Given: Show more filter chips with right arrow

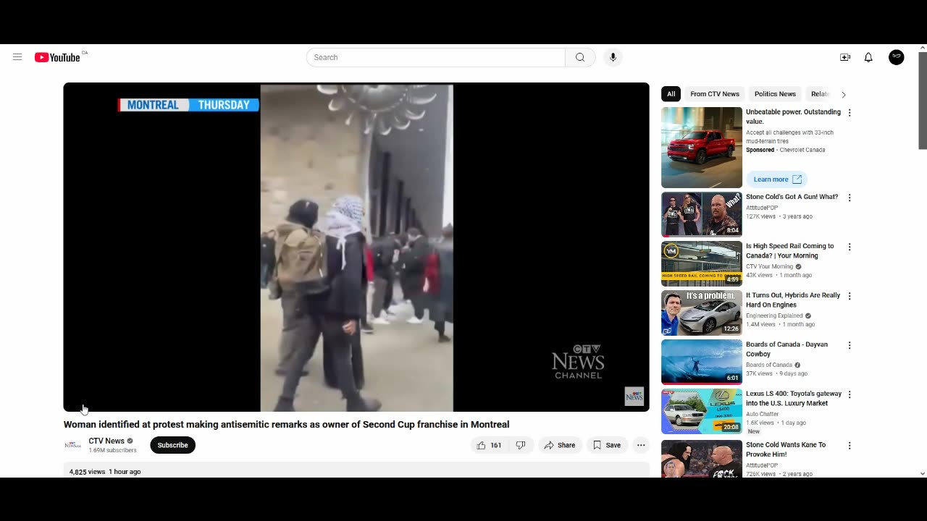Looking at the screenshot, I should 843,94.
